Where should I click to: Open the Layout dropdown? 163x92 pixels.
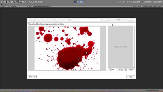[x=157, y=2]
